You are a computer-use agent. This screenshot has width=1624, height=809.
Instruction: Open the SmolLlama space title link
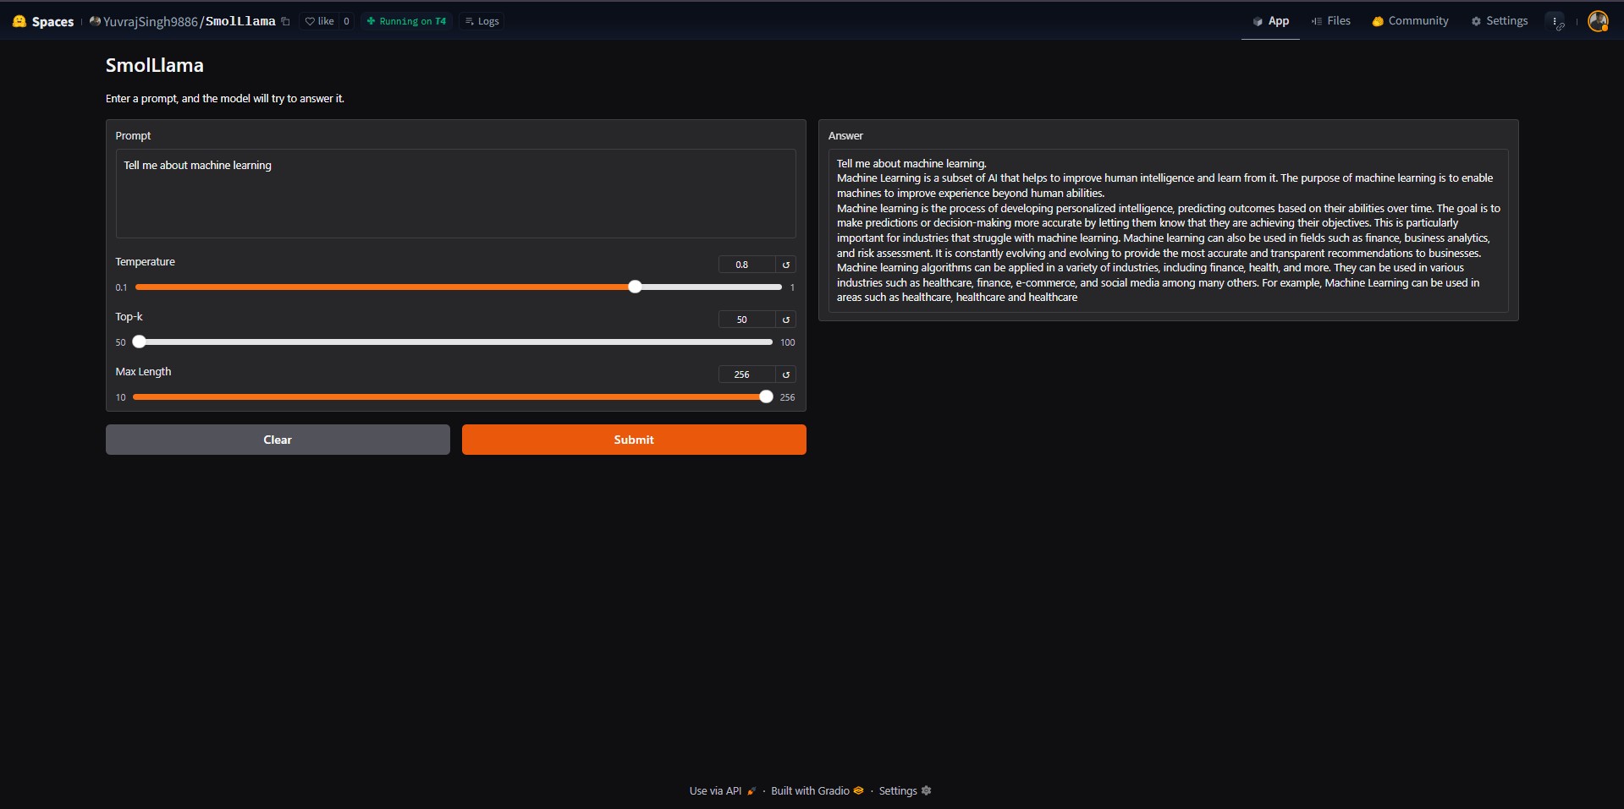[x=240, y=21]
